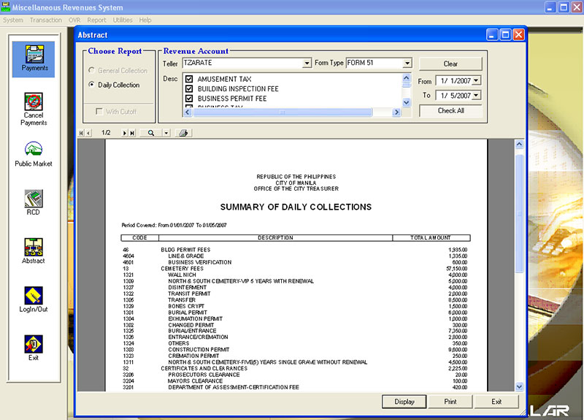Click the DESCRIPTION column header
This screenshot has width=584, height=420.
[276, 238]
